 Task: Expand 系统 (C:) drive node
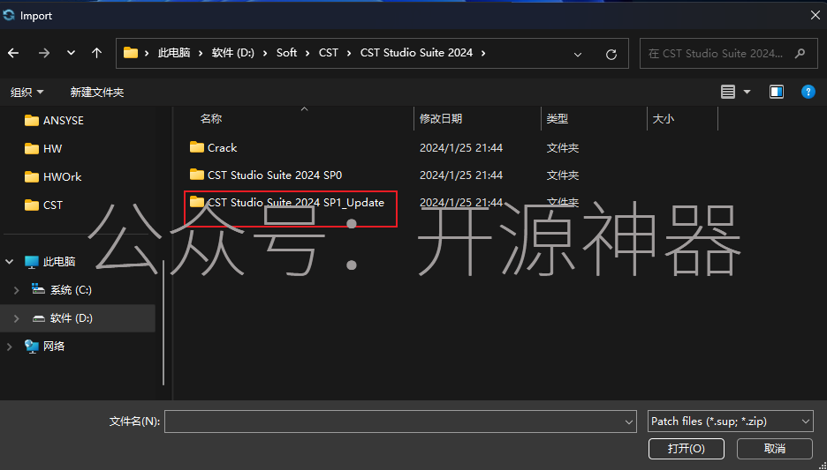point(17,290)
